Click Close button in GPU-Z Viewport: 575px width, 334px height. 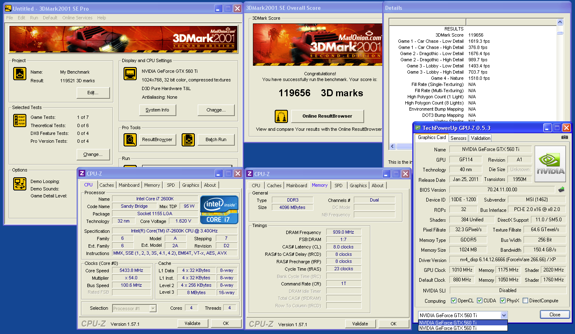[555, 315]
